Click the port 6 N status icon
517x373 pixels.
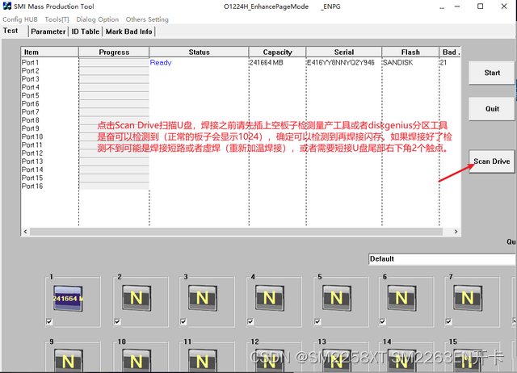point(401,298)
